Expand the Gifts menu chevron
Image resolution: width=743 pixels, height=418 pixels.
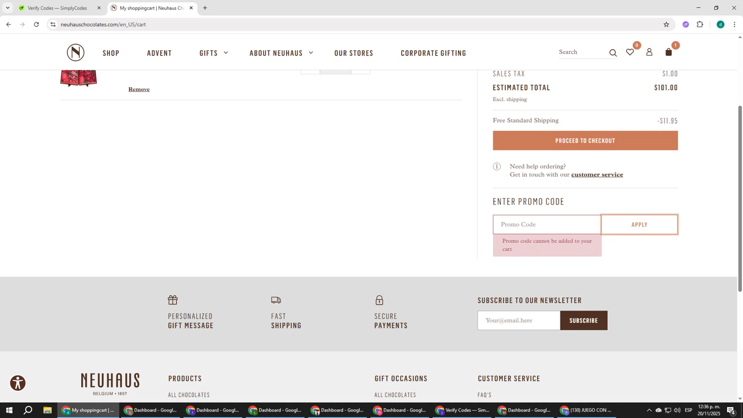226,52
